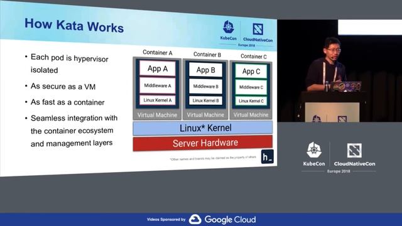The width and height of the screenshot is (402, 226).
Task: Click the large KubeCon logo below the speaker video
Action: (x=314, y=149)
